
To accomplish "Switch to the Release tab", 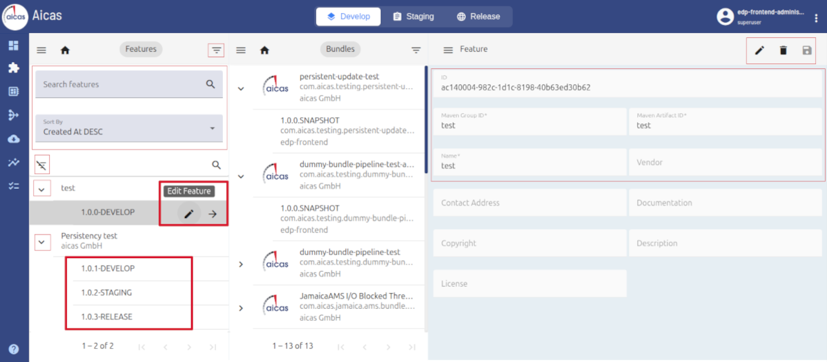I will 478,17.
